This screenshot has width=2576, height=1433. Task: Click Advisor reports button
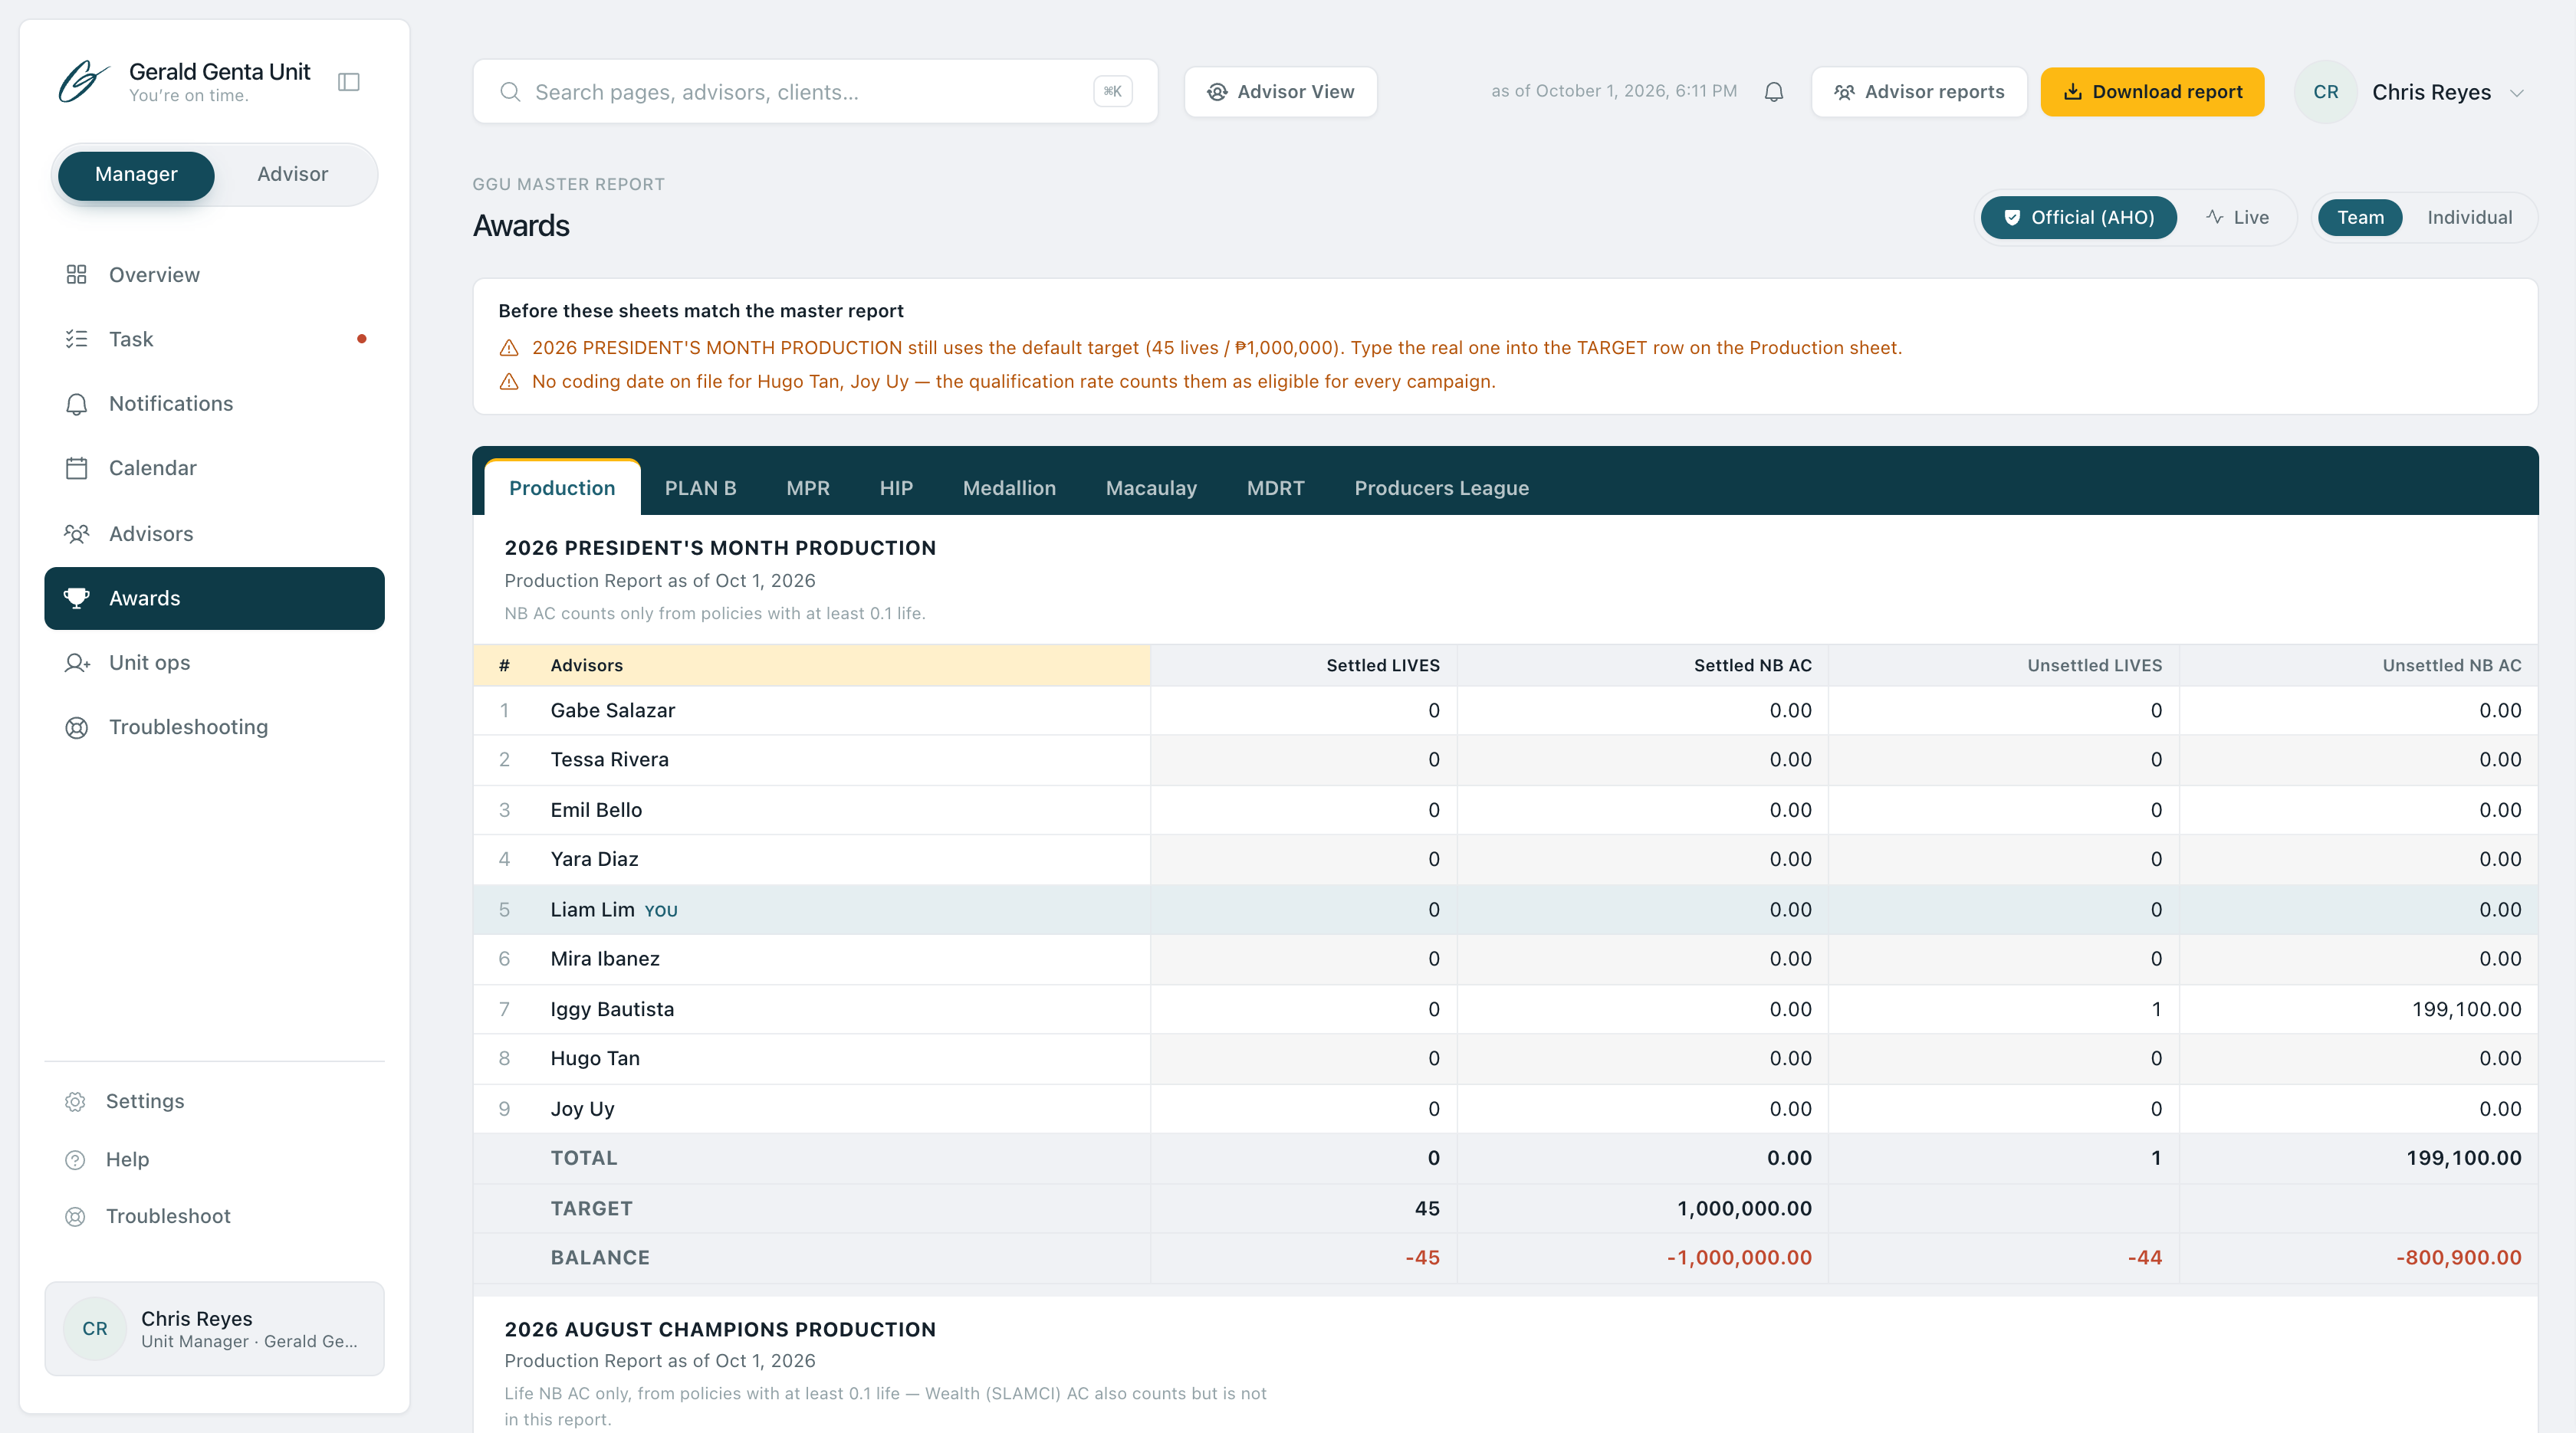pyautogui.click(x=1919, y=92)
